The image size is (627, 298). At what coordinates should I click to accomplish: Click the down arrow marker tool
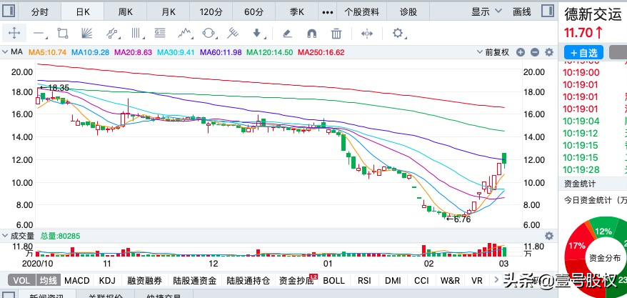[258, 34]
